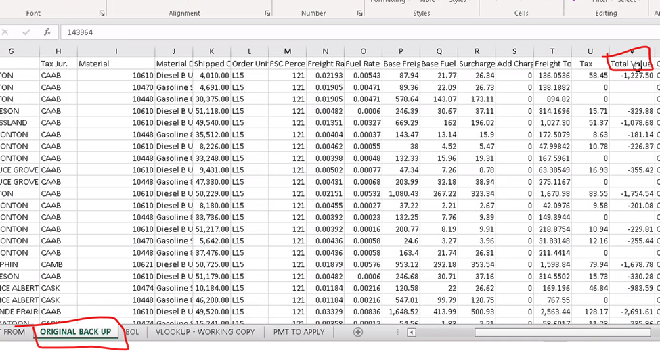This screenshot has width=660, height=351.
Task: Select shipped quantity cell 51,118.00
Action: (x=212, y=111)
